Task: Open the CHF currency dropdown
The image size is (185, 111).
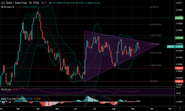Action: [x=179, y=3]
